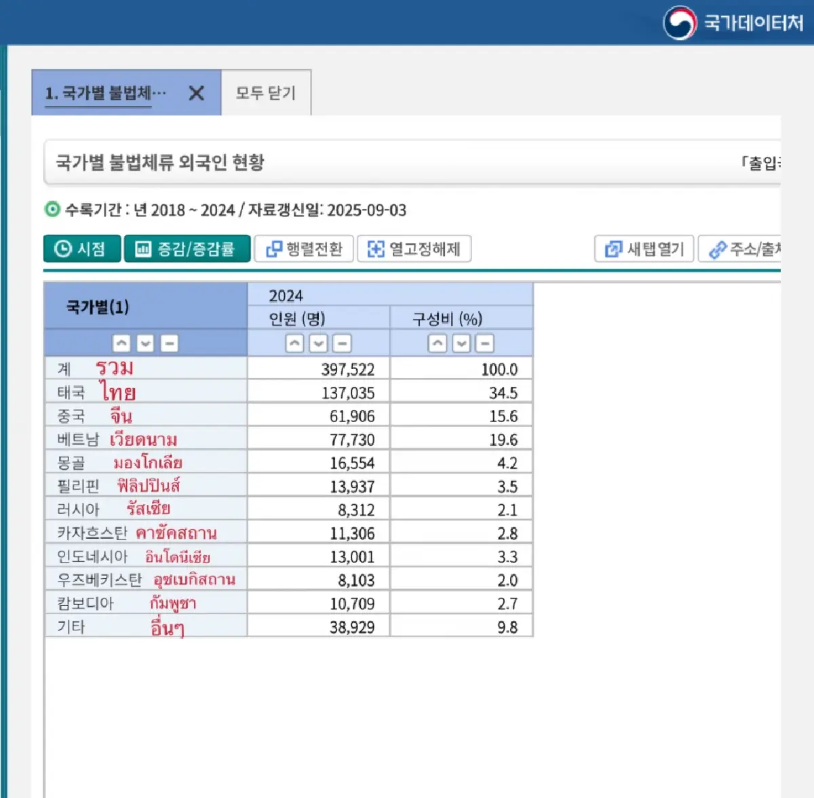Click the 열고정해제 button
Screen dimensions: 814x798
pyautogui.click(x=414, y=248)
